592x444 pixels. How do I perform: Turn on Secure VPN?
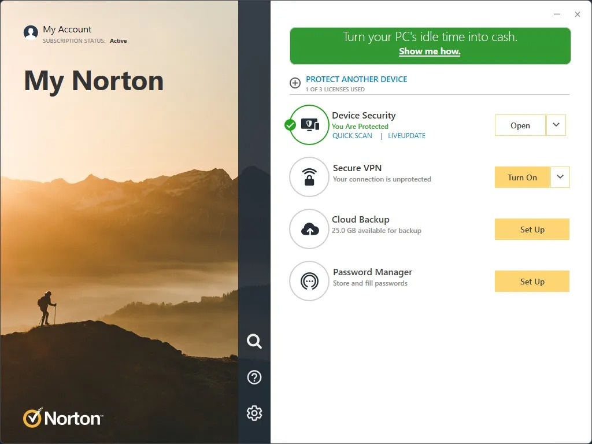click(522, 177)
